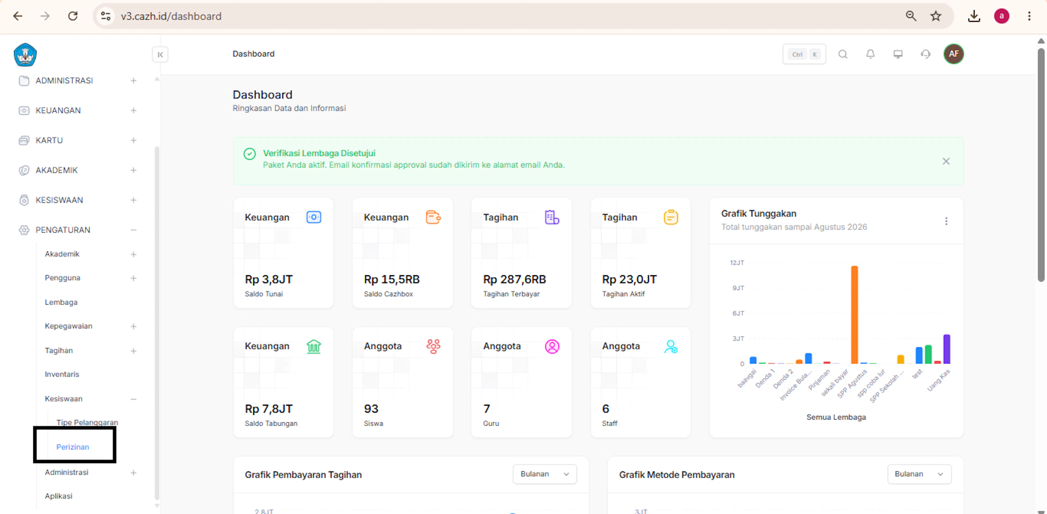Expand the KEUANGAN section

(133, 111)
